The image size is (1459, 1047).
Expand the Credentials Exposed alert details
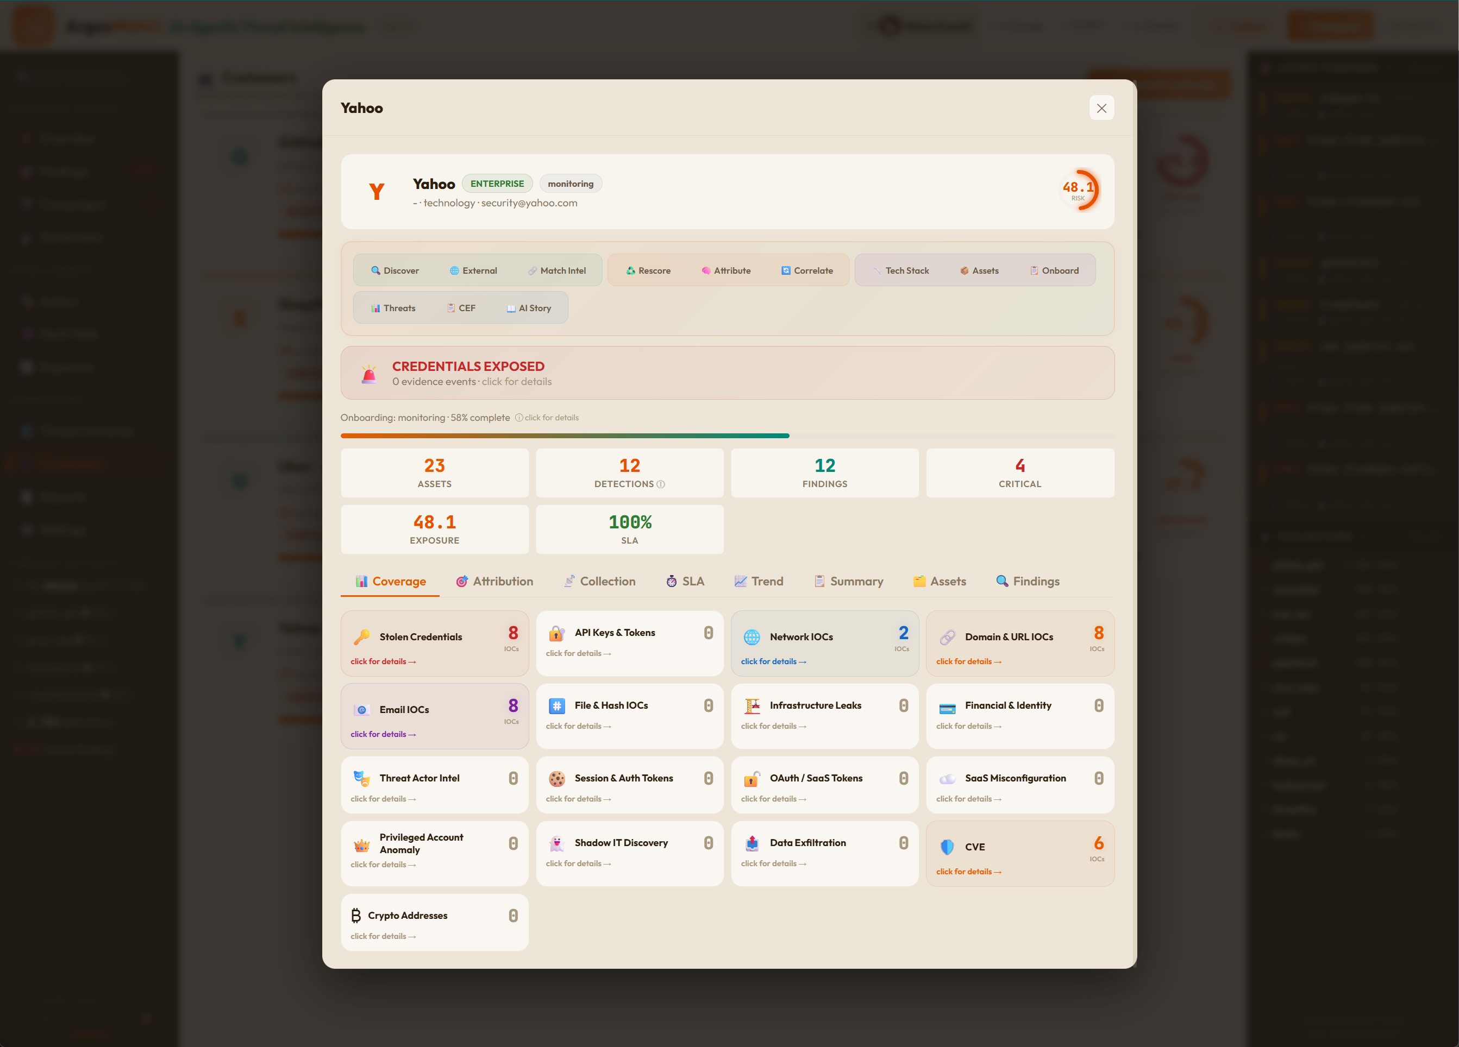[727, 373]
